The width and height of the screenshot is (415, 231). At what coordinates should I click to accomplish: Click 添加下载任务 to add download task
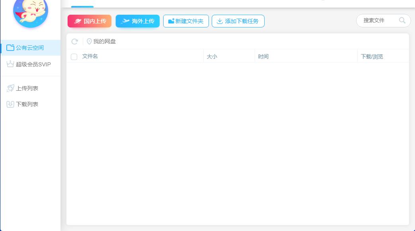coord(238,21)
